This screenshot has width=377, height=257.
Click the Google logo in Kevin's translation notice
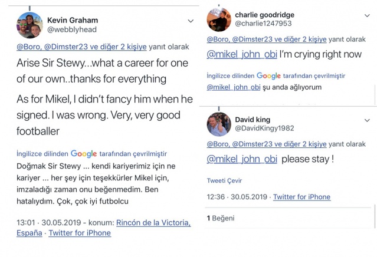coord(84,154)
